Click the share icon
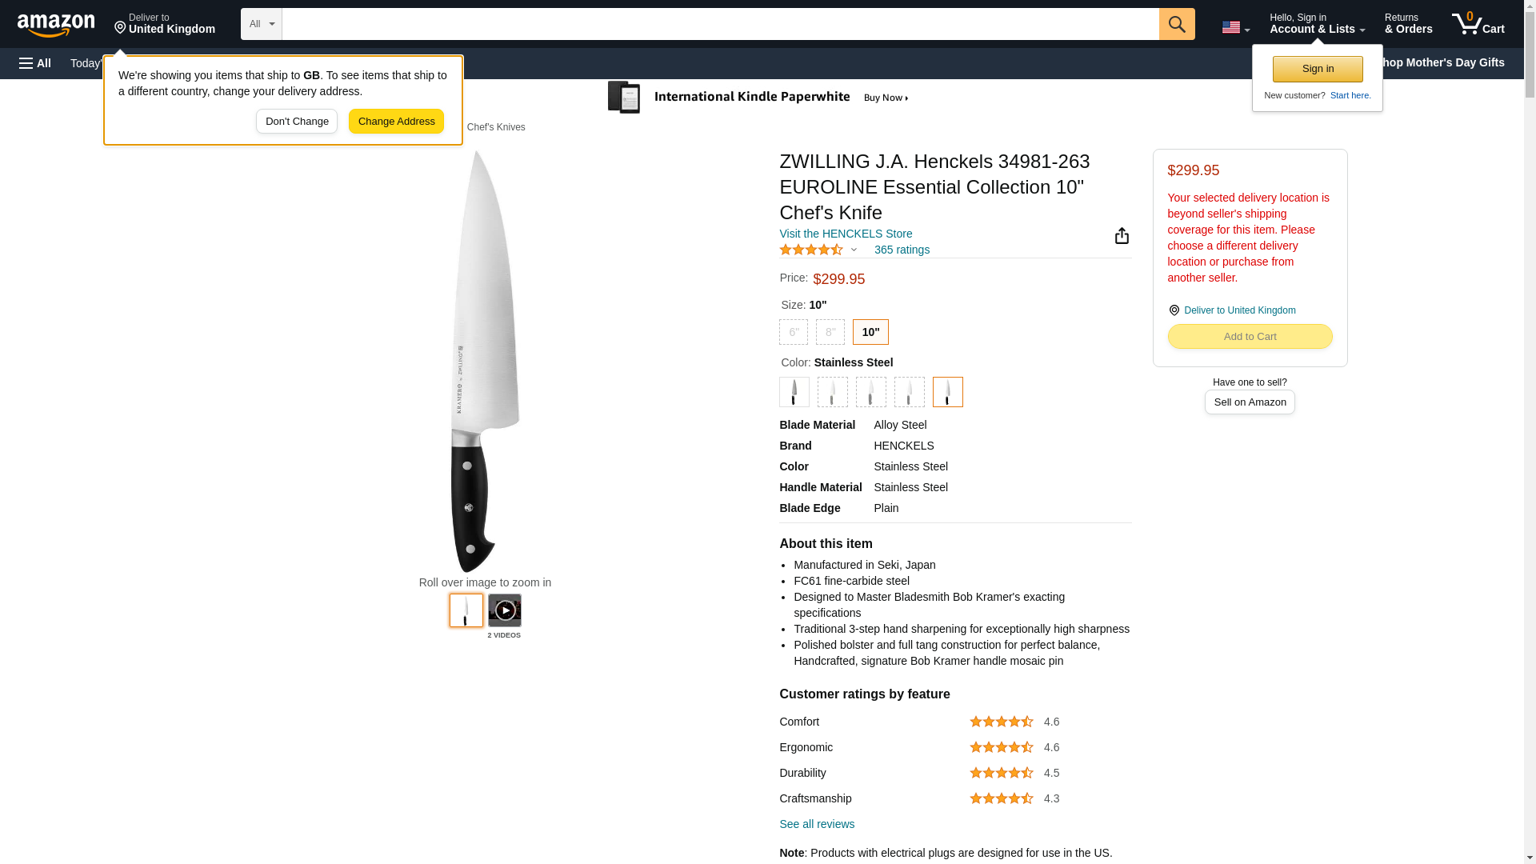The height and width of the screenshot is (864, 1536). pyautogui.click(x=1122, y=236)
